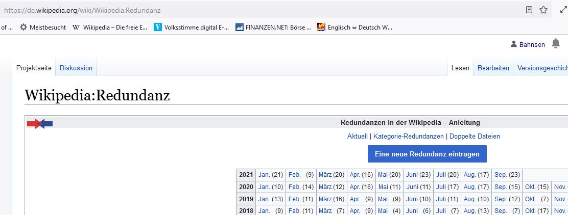Click the 2020 year row header
The image size is (568, 215).
[246, 187]
